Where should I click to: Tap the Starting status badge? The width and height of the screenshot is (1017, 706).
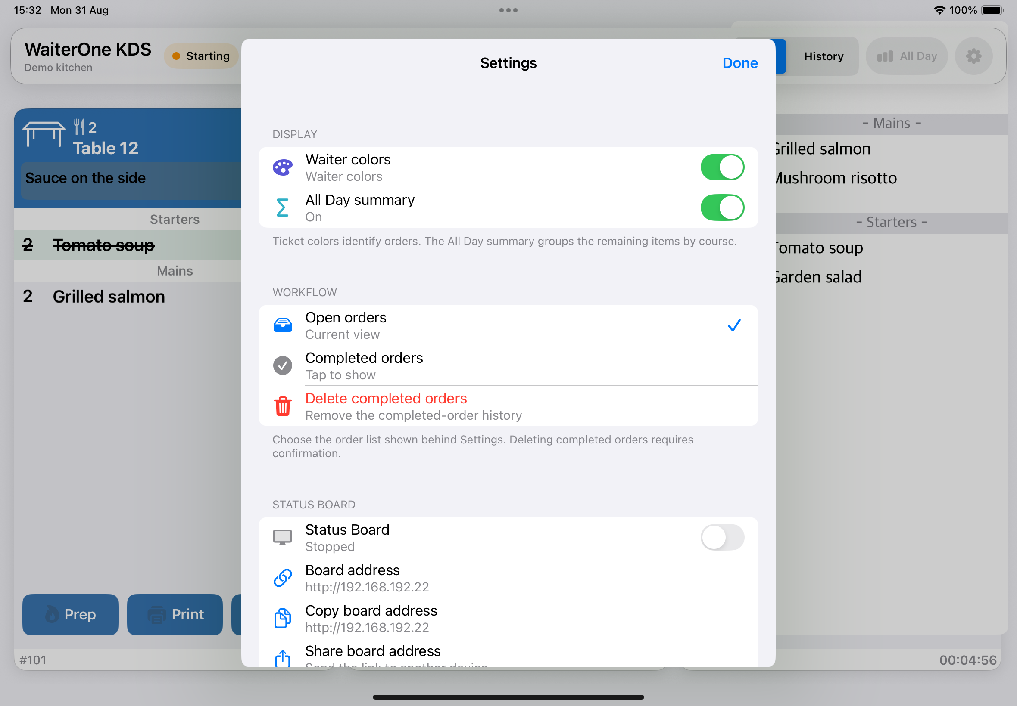(201, 56)
